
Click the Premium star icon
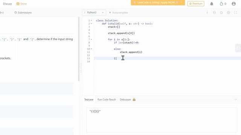pyautogui.click(x=191, y=4)
